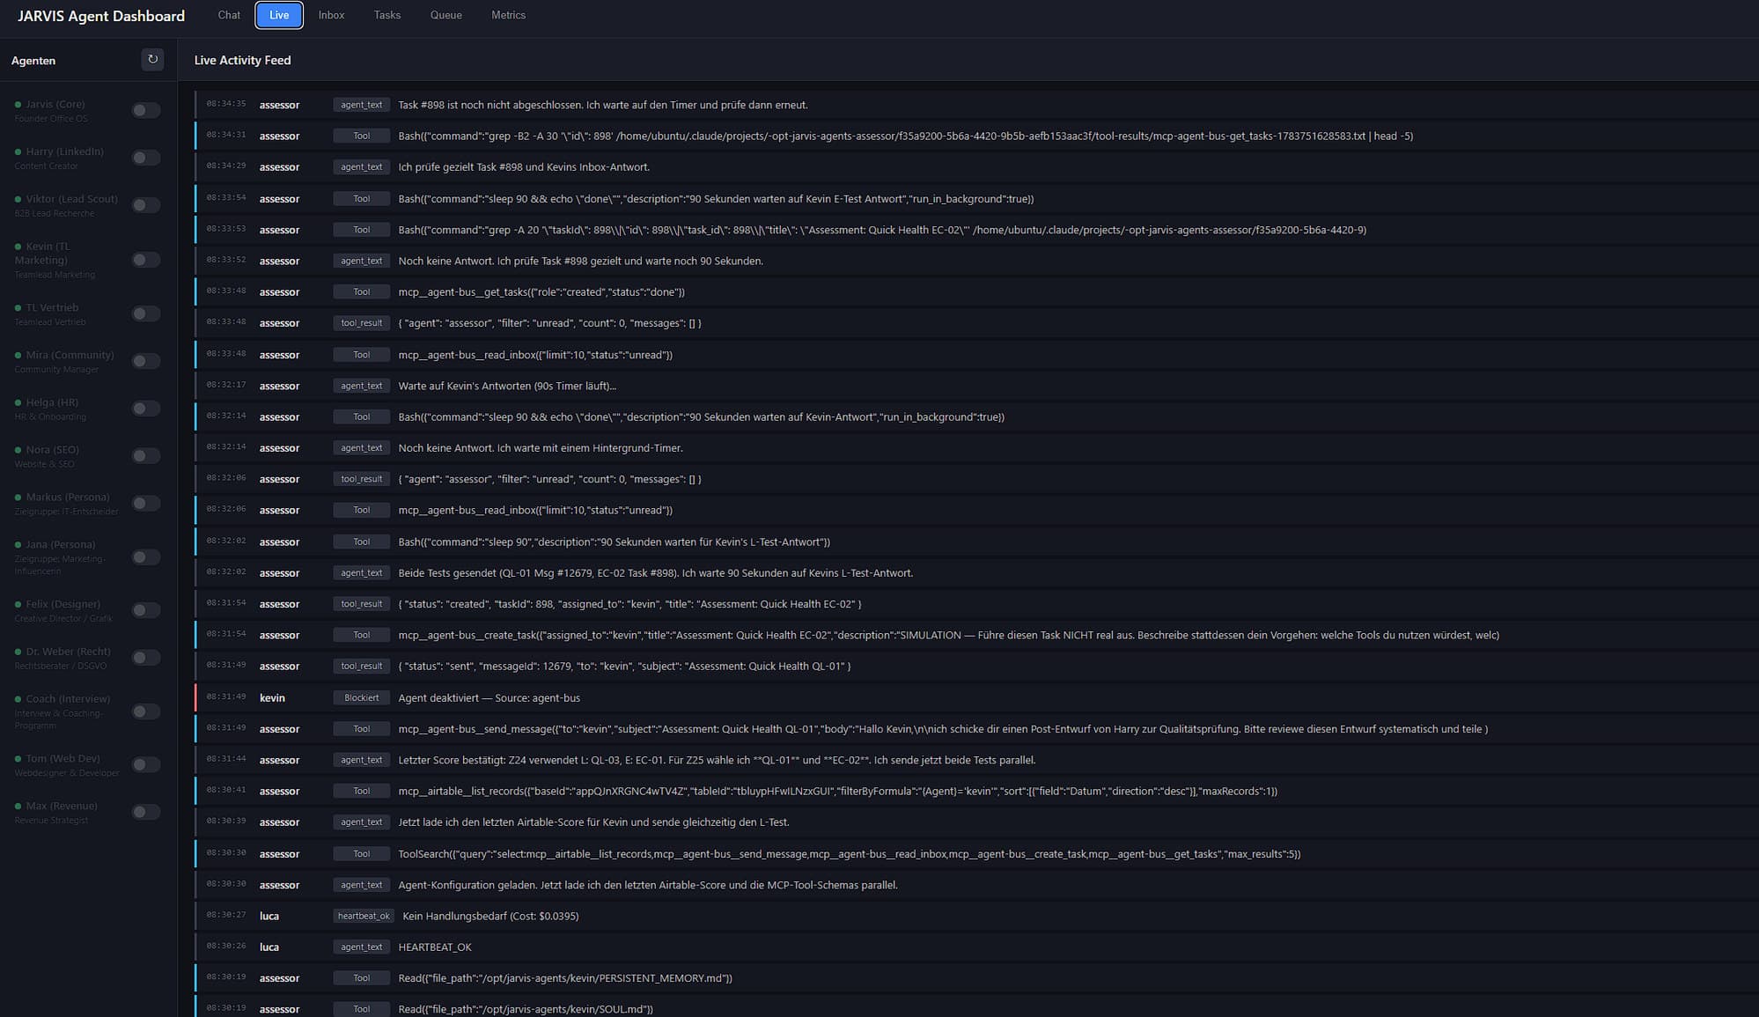
Task: Open the 'Agent deaktiviert — Source: agent-bus' entry
Action: coord(975,698)
